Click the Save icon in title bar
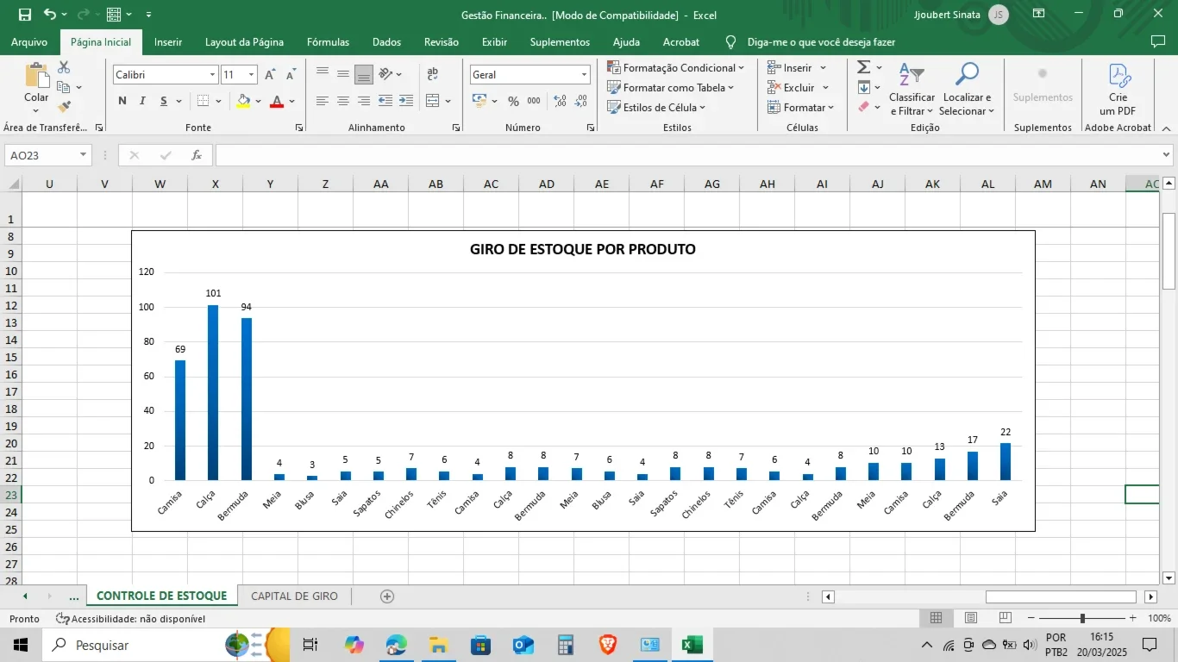This screenshot has width=1178, height=662. coord(24,15)
